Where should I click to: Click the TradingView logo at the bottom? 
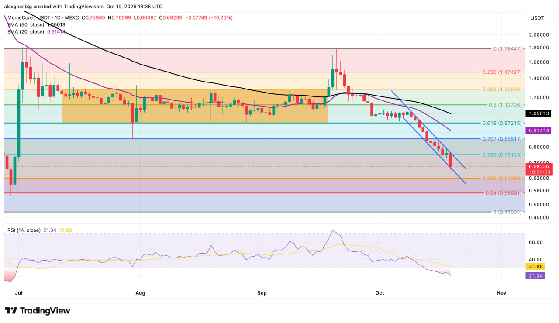point(38,311)
